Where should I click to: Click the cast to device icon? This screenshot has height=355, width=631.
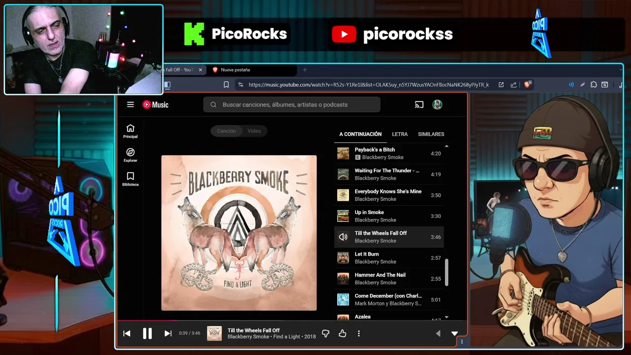click(x=419, y=105)
